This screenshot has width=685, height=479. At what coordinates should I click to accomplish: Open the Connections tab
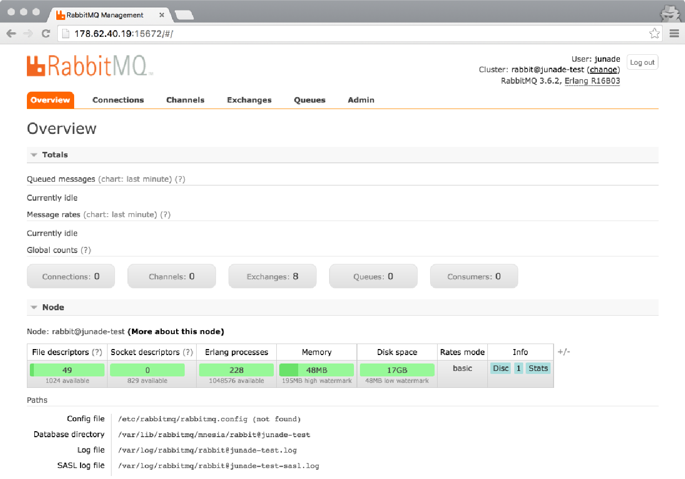[x=118, y=100]
